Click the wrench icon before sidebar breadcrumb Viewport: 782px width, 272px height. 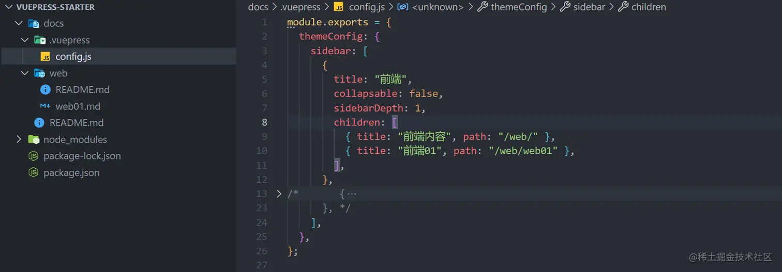coord(565,7)
